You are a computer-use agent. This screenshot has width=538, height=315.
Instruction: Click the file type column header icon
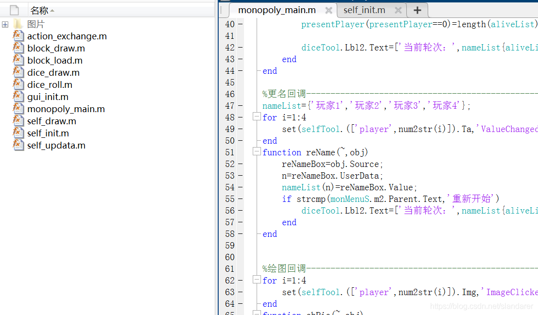click(x=15, y=10)
